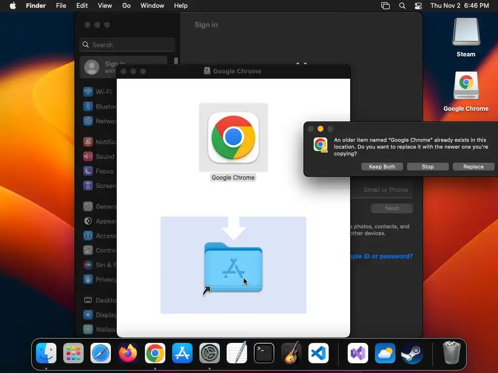Open Finder from the Dock
This screenshot has height=373, width=498.
point(46,353)
